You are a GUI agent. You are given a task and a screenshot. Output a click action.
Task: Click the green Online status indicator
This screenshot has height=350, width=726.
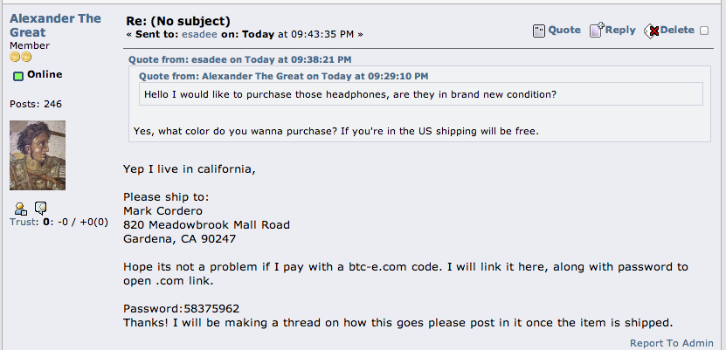point(18,76)
